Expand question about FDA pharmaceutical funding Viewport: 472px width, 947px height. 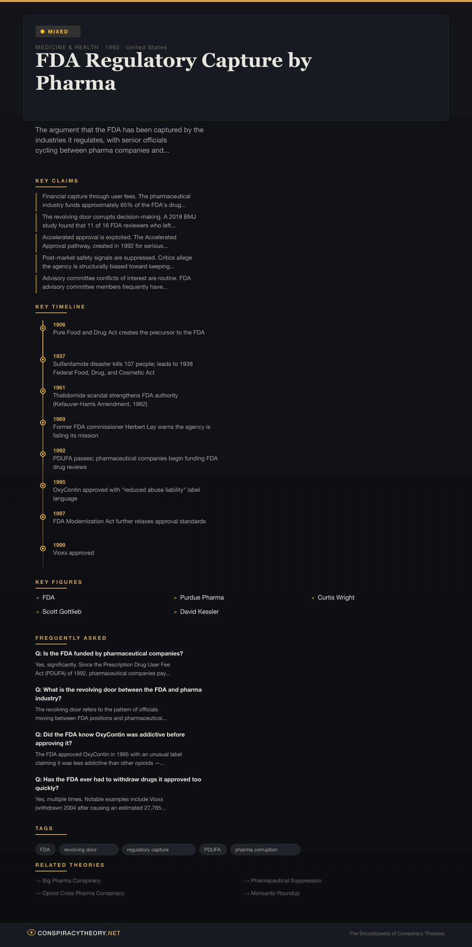109,653
